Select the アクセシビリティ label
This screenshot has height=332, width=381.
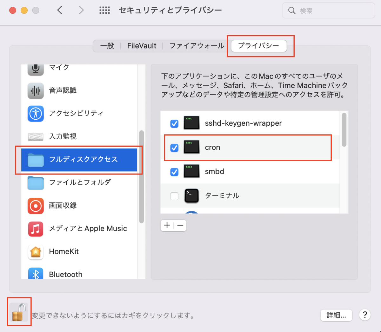pyautogui.click(x=76, y=113)
